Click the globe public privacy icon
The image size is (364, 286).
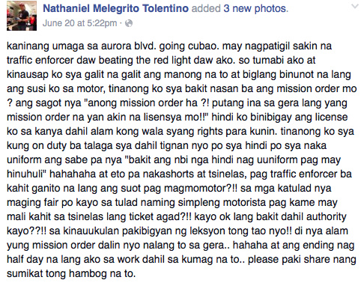(x=129, y=23)
